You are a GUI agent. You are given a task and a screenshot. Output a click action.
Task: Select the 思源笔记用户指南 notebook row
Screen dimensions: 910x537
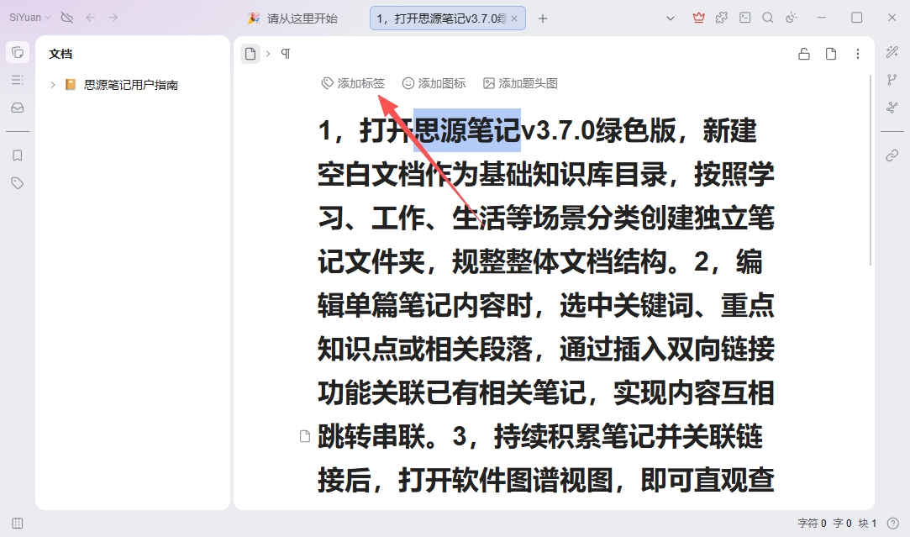tap(133, 85)
